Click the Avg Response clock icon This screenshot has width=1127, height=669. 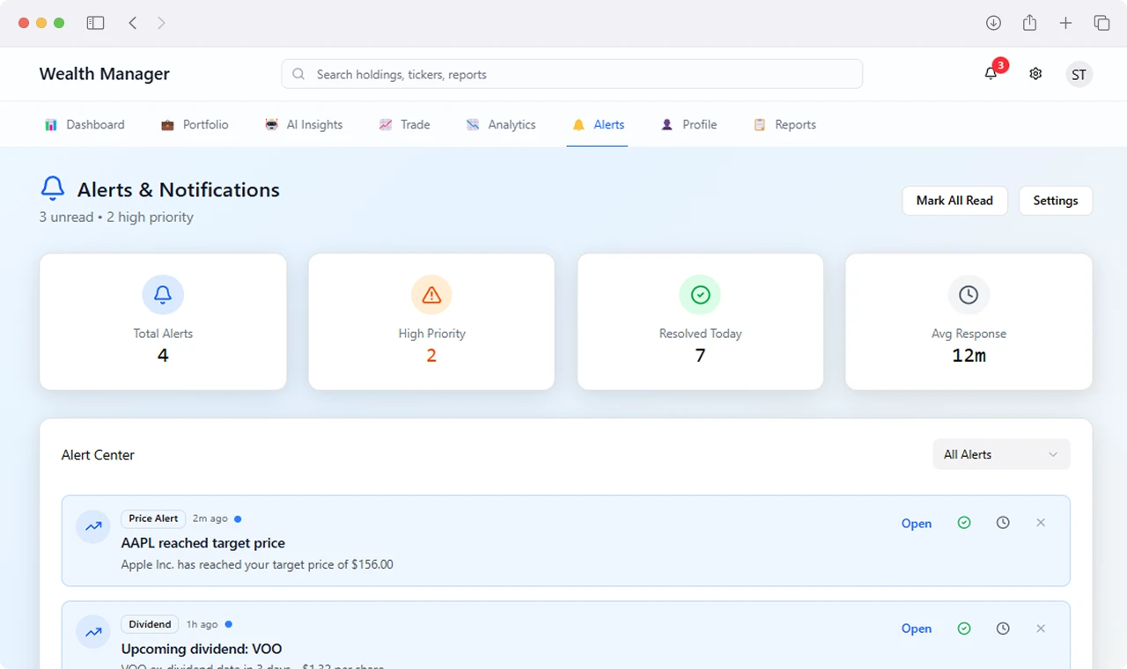(969, 295)
